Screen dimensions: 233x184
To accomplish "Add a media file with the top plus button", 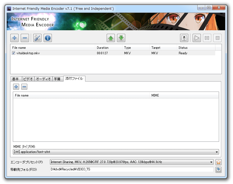I will [x=14, y=38].
